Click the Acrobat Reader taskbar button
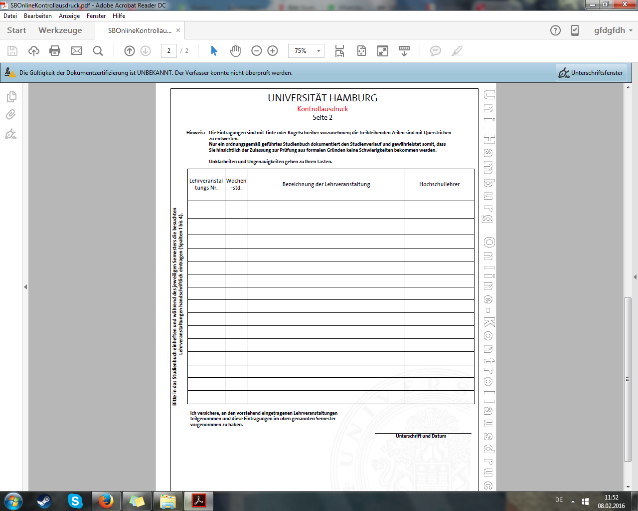 point(199,501)
